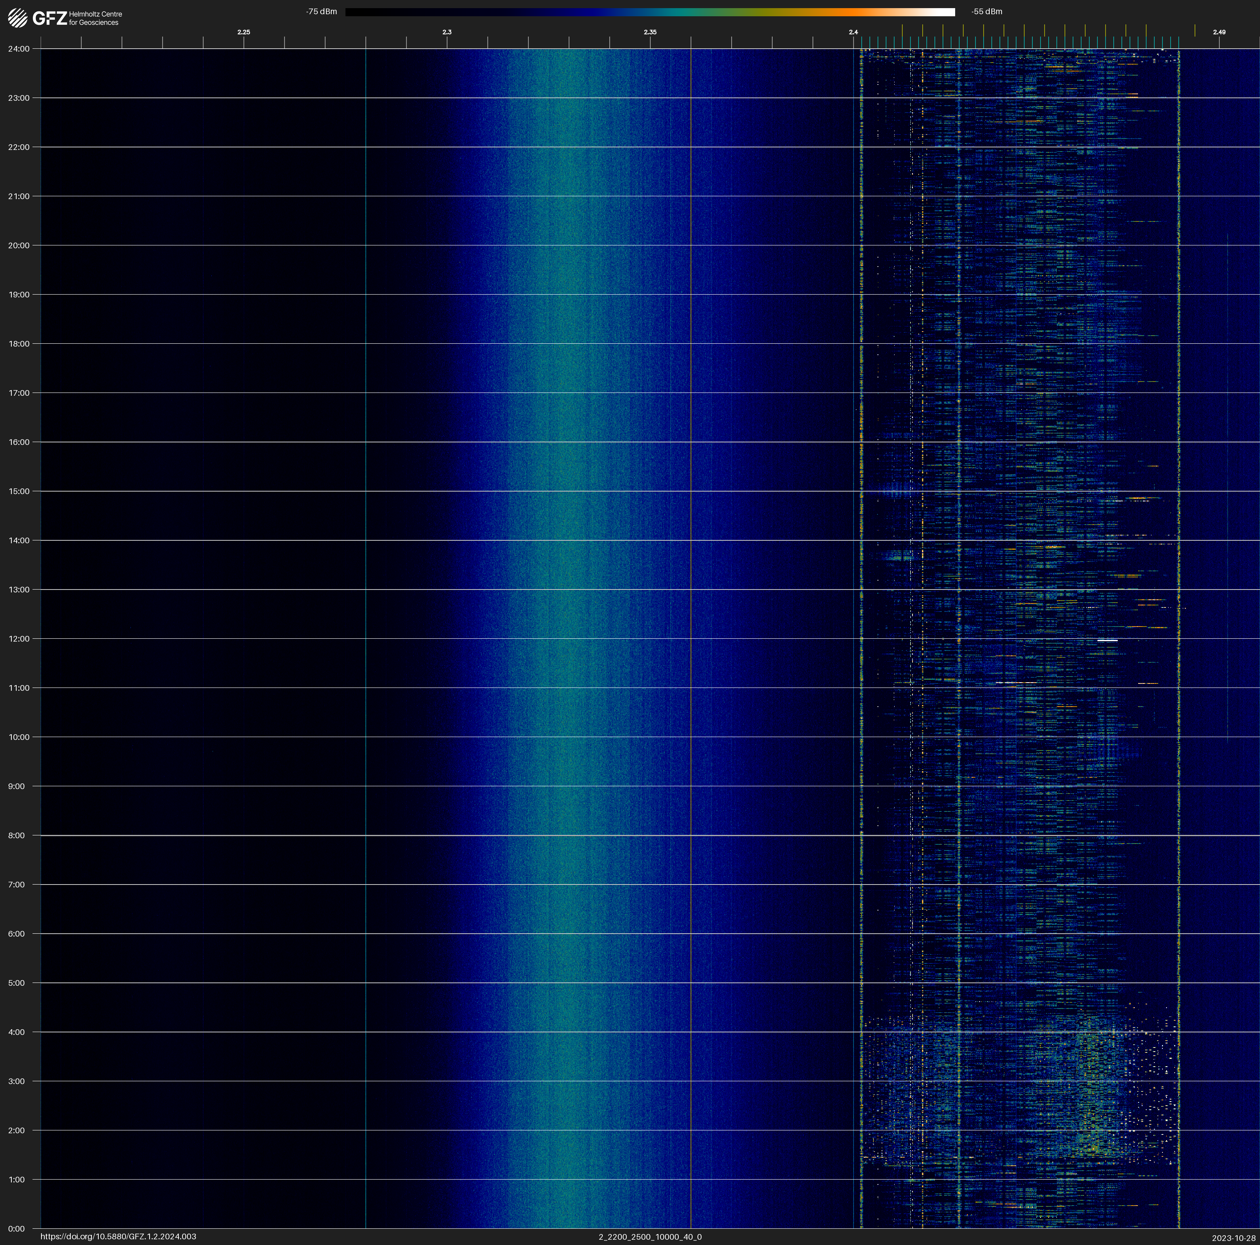
Task: Click the 2_2200_2500_10000_40_0 file label
Action: coord(650,1236)
